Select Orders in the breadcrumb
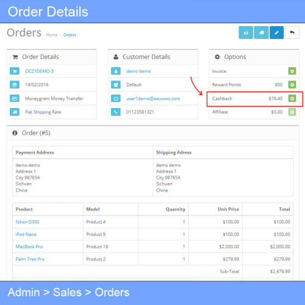The image size is (305, 305). tap(70, 35)
